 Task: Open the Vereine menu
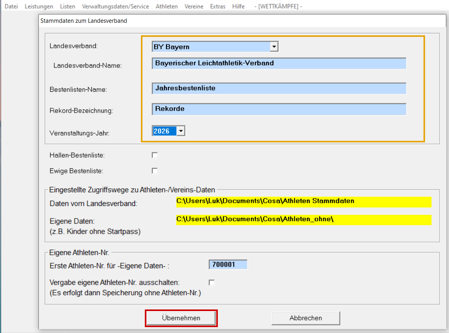tap(193, 6)
